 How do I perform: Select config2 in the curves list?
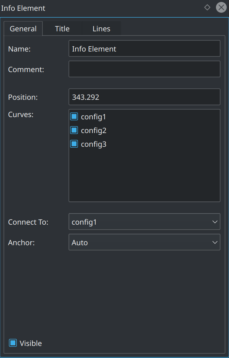pyautogui.click(x=94, y=130)
